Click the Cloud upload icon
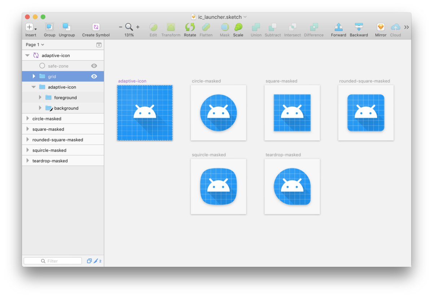 pos(395,27)
